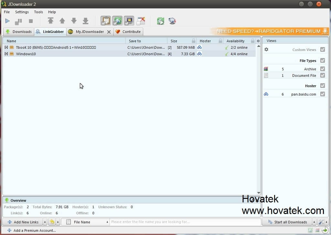Toggle the Document File checkbox

[322, 75]
